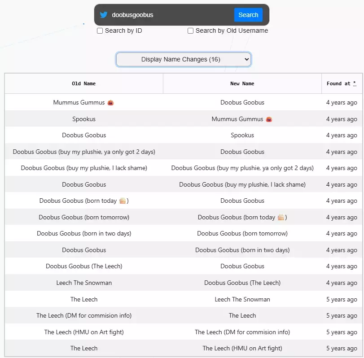This screenshot has width=364, height=358.
Task: Click the New Name column header
Action: click(x=242, y=83)
